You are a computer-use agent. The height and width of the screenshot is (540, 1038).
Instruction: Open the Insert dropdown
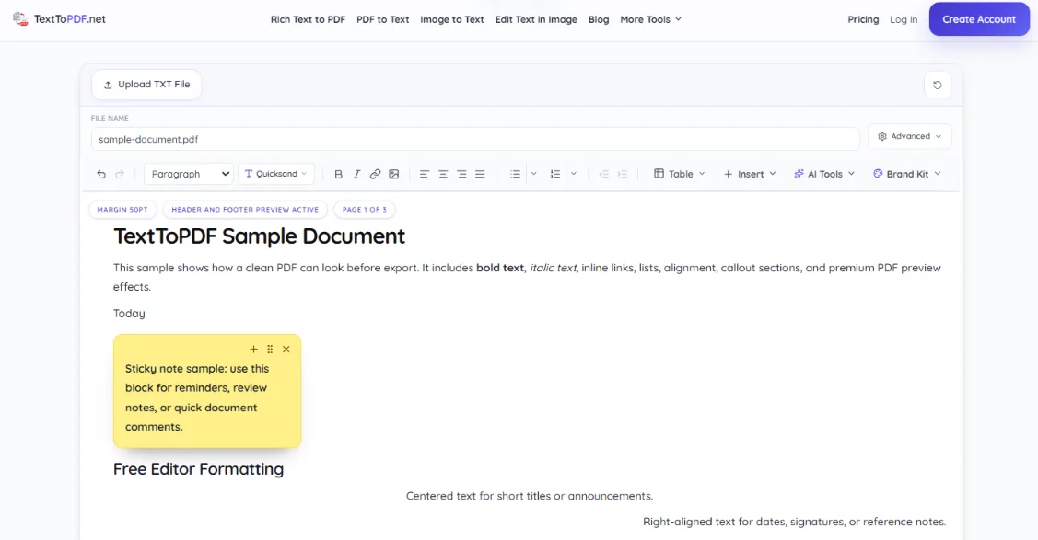click(750, 174)
